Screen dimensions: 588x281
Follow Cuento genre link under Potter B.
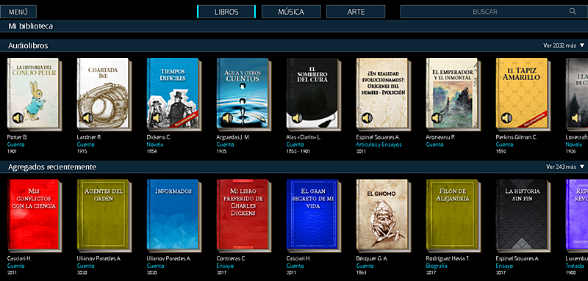[15, 145]
